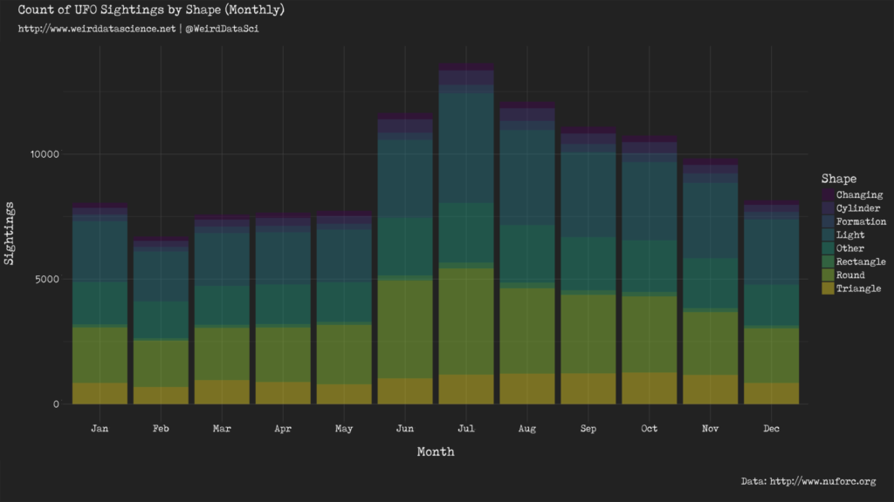Image resolution: width=894 pixels, height=502 pixels.
Task: Open the nuforc.org data source link
Action: [x=822, y=481]
